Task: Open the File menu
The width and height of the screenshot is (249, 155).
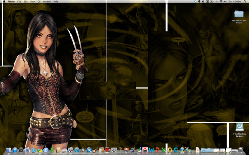Action: coord(19,2)
